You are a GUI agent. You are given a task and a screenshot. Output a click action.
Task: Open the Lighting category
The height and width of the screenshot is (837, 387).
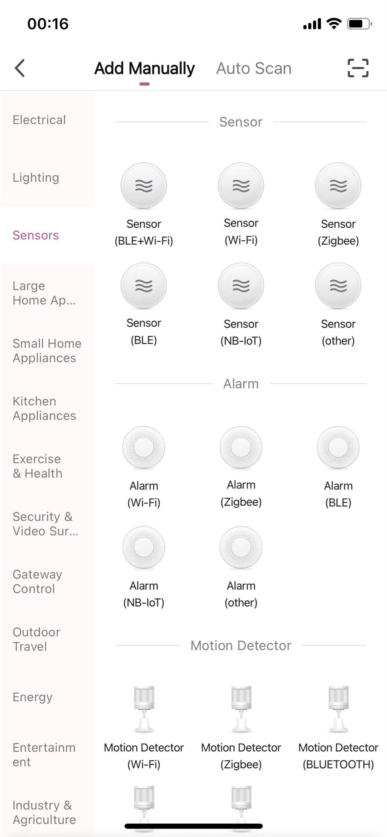(x=36, y=178)
